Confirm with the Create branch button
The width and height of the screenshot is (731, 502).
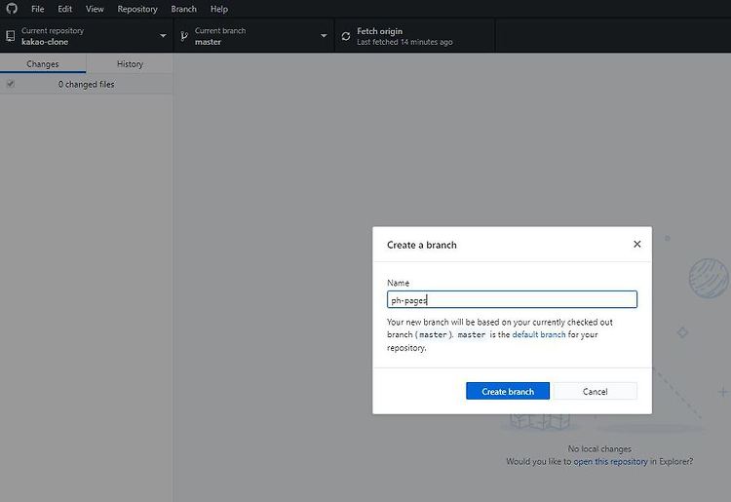click(508, 392)
